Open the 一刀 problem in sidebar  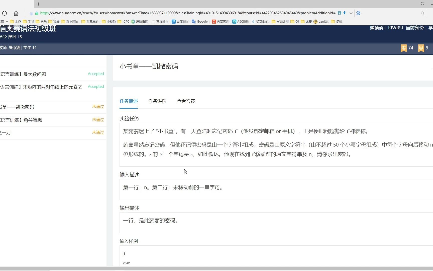[5, 133]
